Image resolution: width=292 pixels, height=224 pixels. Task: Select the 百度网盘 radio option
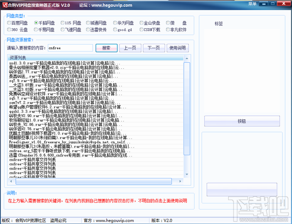click(x=17, y=23)
